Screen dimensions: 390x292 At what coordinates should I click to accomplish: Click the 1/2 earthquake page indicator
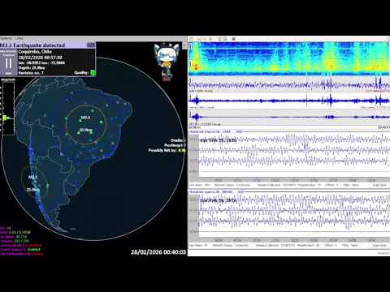click(91, 45)
